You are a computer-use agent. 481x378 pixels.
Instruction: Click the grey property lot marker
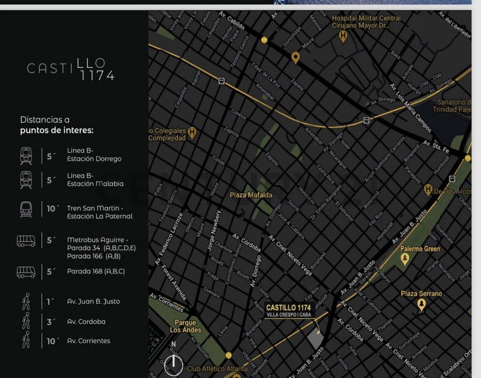click(315, 340)
